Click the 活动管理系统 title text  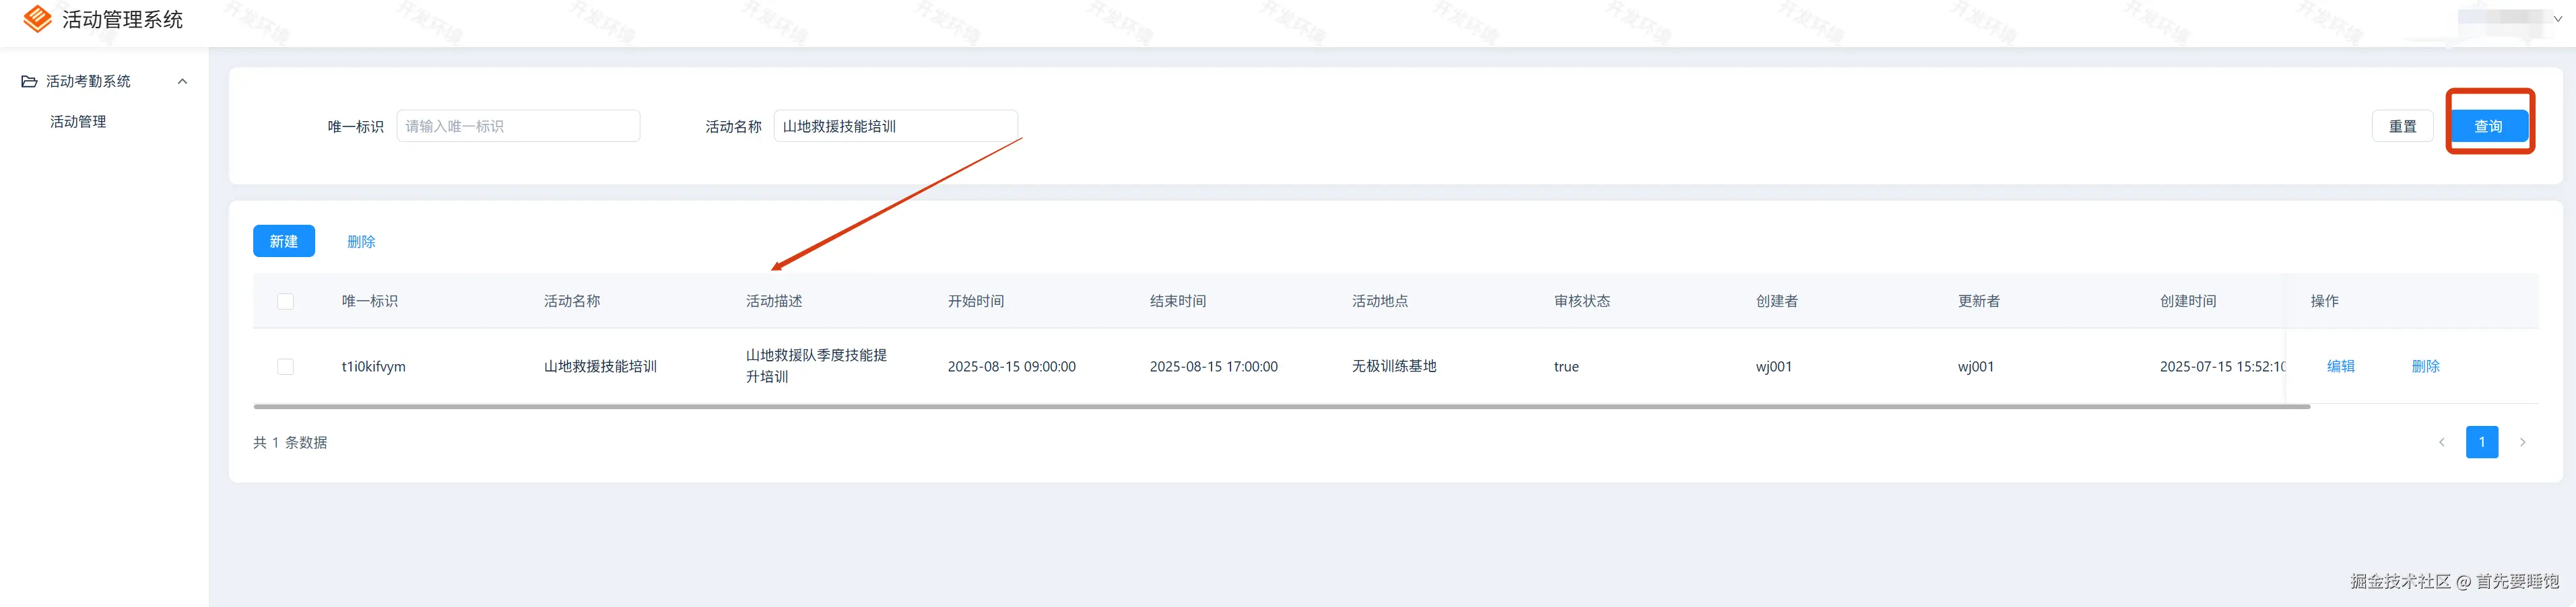pos(122,19)
